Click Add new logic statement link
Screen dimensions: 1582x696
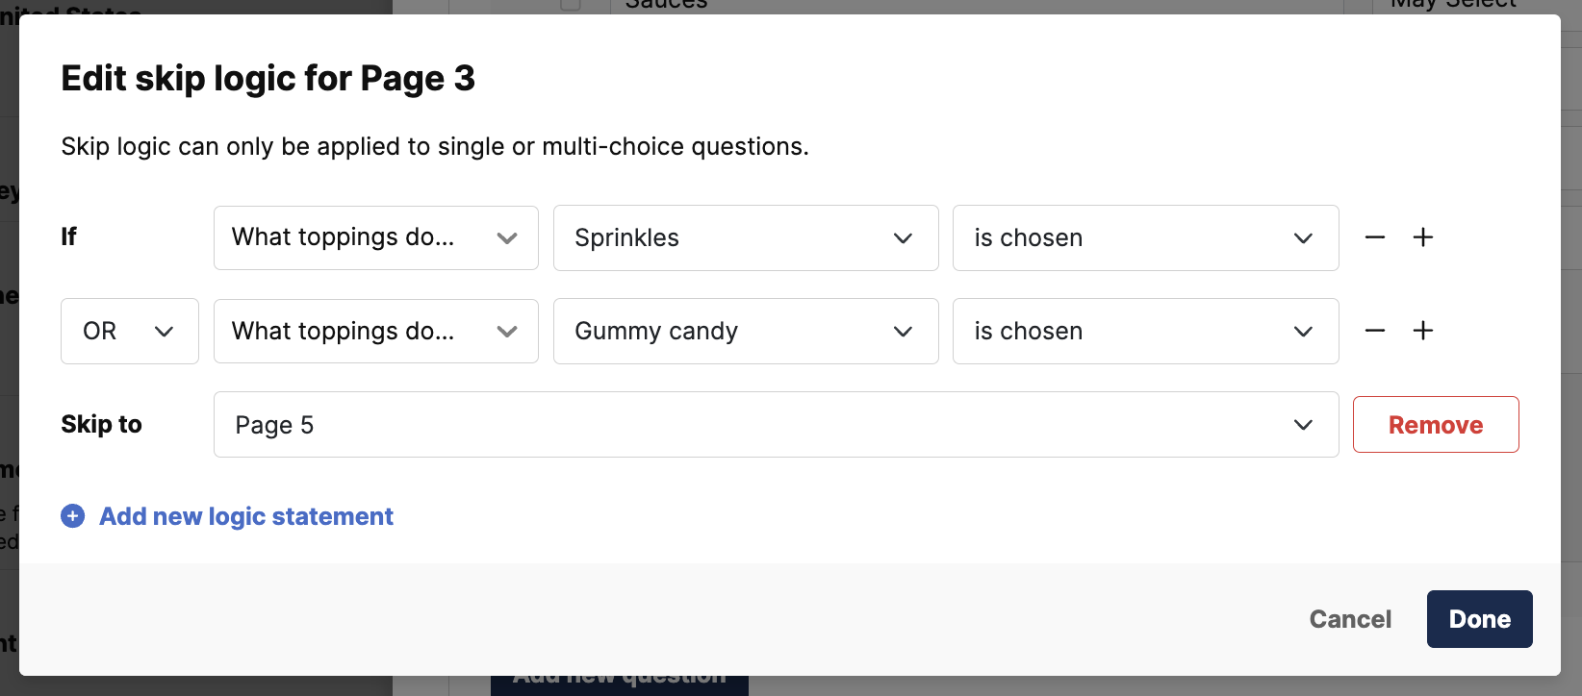[246, 516]
